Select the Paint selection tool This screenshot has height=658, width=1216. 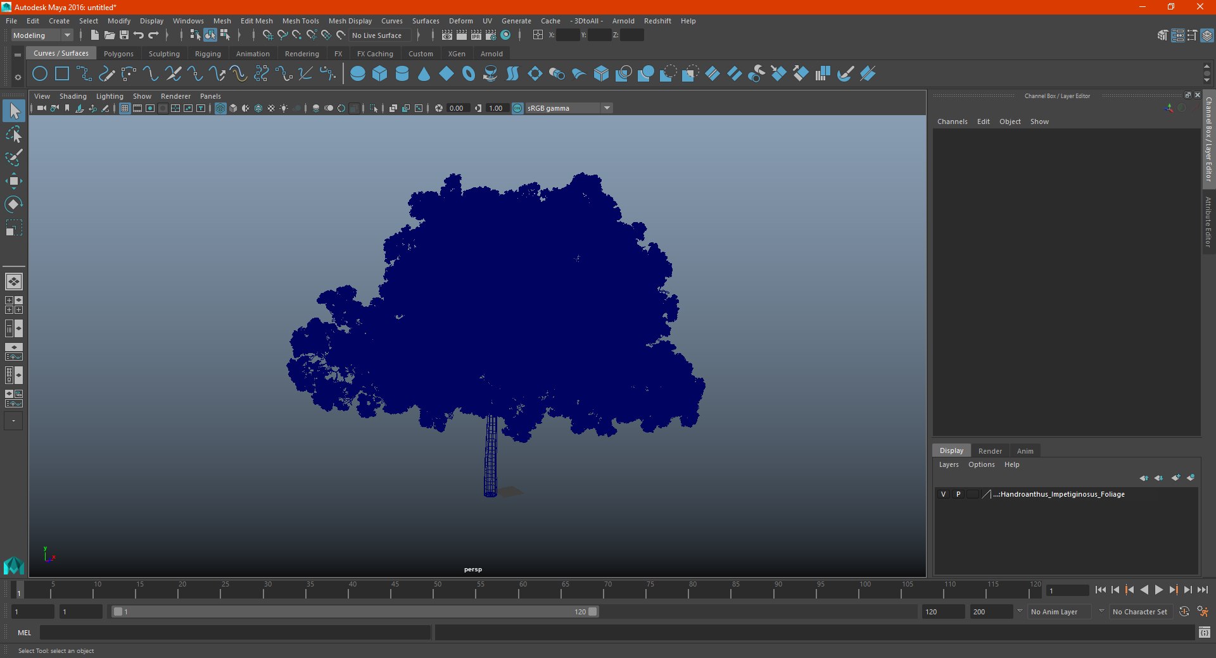(14, 158)
